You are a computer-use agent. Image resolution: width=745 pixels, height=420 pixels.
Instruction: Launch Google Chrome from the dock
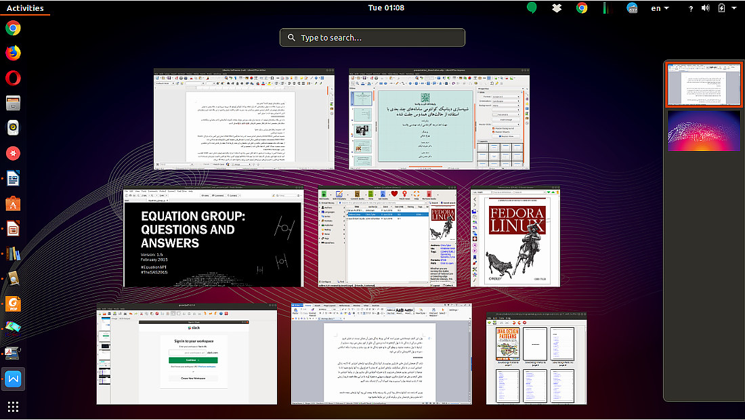(x=13, y=28)
